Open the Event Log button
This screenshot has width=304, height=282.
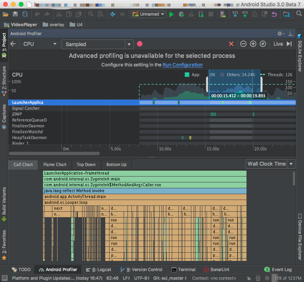click(x=278, y=270)
